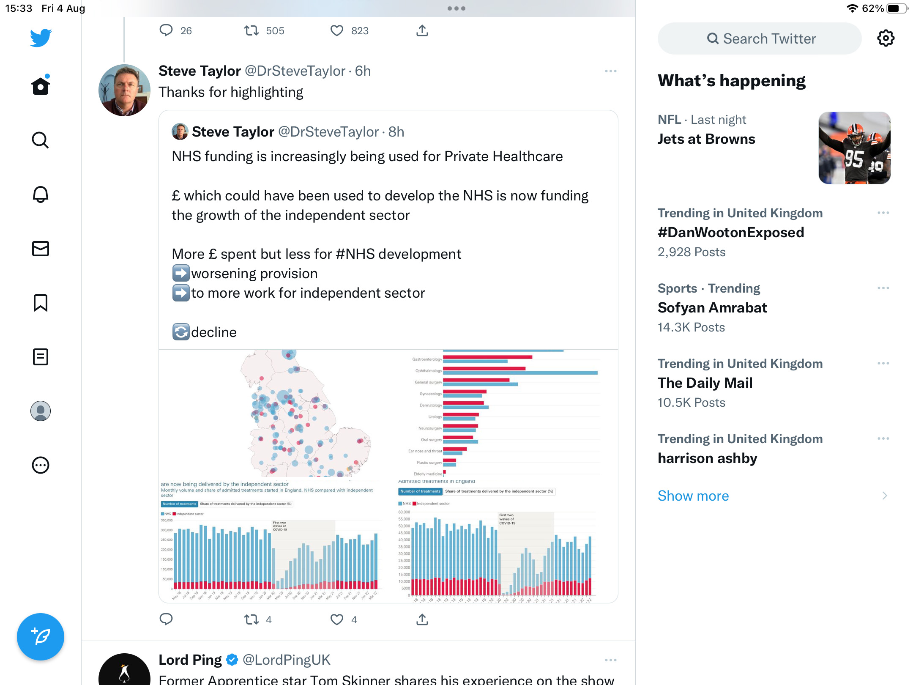Screen dimensions: 913x685
Task: View the Jets at Browns player photo
Action: (854, 148)
